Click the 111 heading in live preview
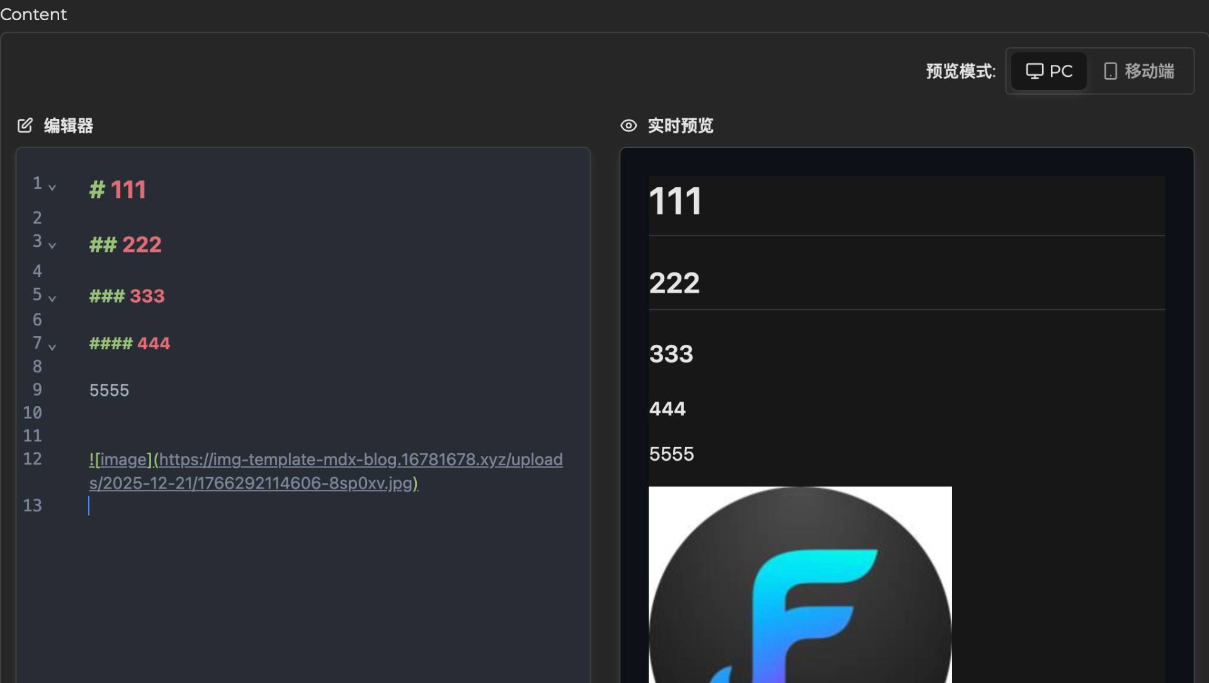 (675, 201)
